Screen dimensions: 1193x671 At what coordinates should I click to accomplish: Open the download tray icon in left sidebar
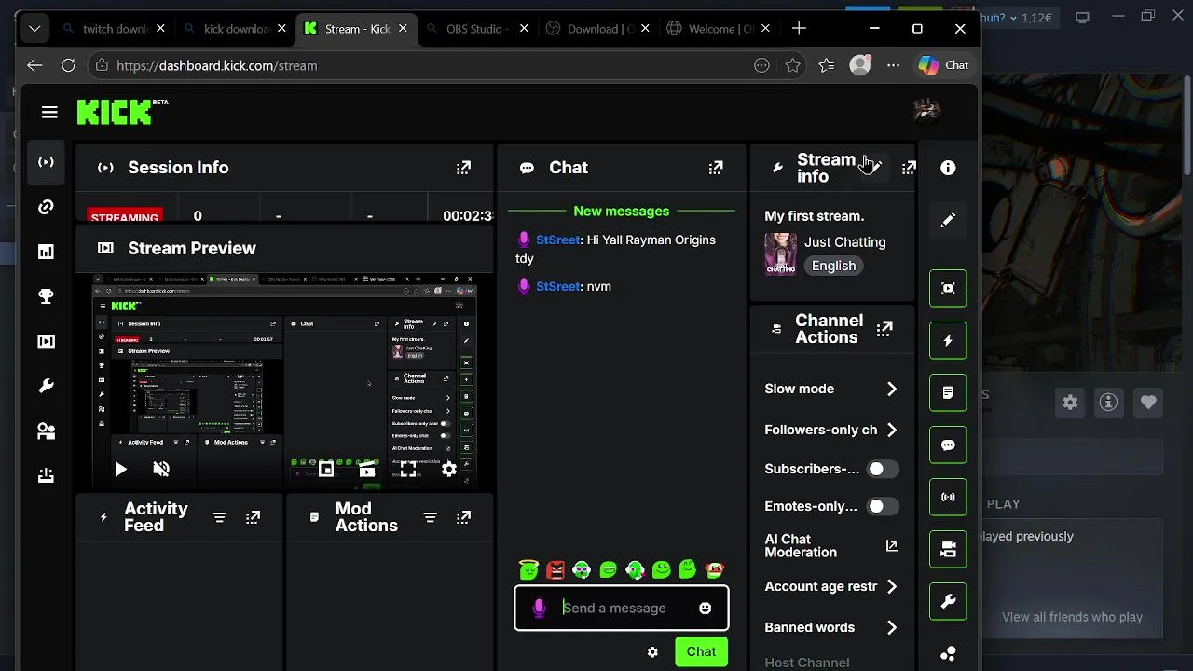(x=46, y=475)
